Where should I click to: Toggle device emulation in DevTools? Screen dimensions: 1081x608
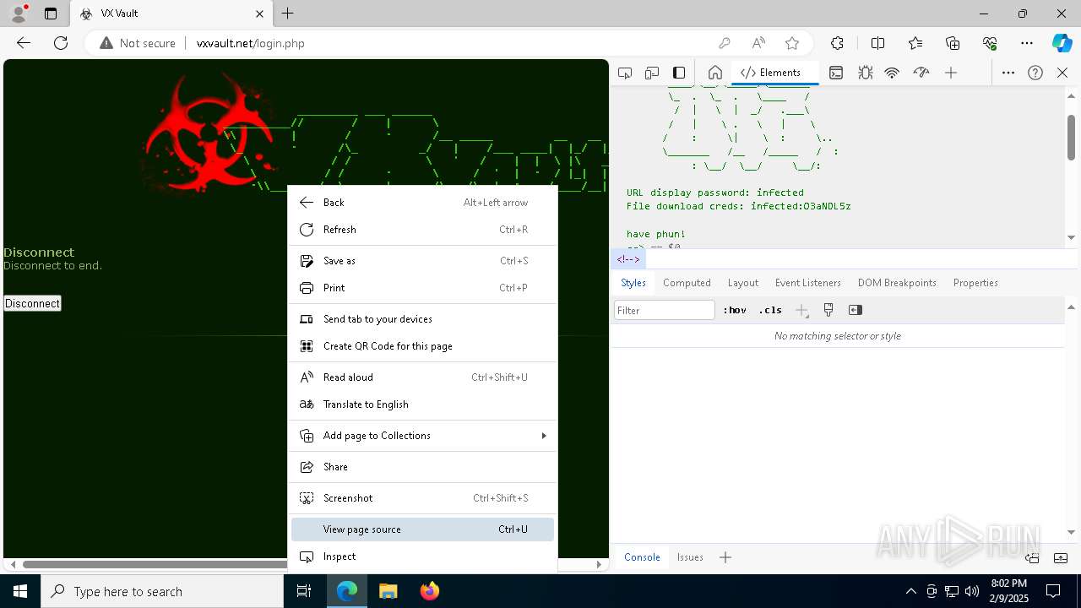click(x=652, y=73)
